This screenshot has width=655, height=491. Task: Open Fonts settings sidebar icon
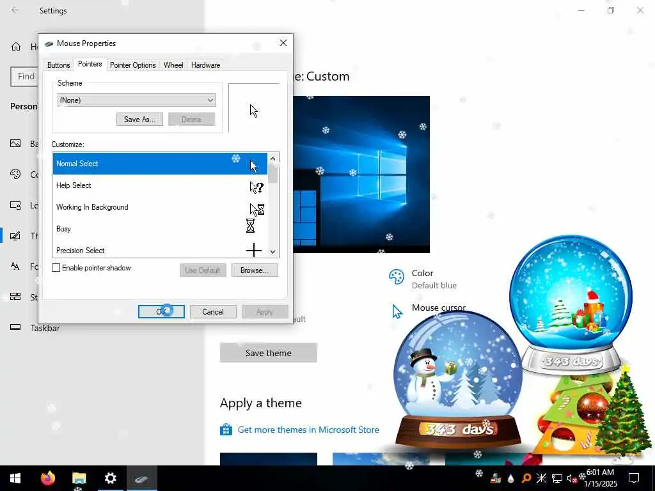(15, 266)
